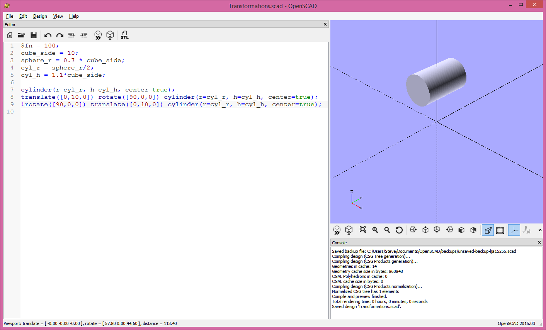Zoom in on the 3D viewport
Screen dimensions: 546x330
click(x=375, y=230)
